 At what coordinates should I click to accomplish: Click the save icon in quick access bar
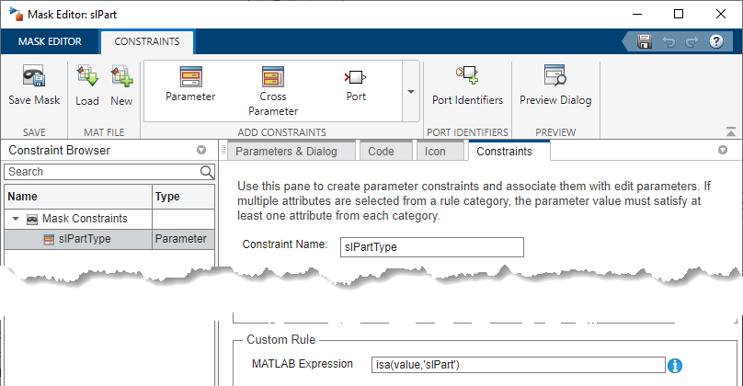(645, 41)
